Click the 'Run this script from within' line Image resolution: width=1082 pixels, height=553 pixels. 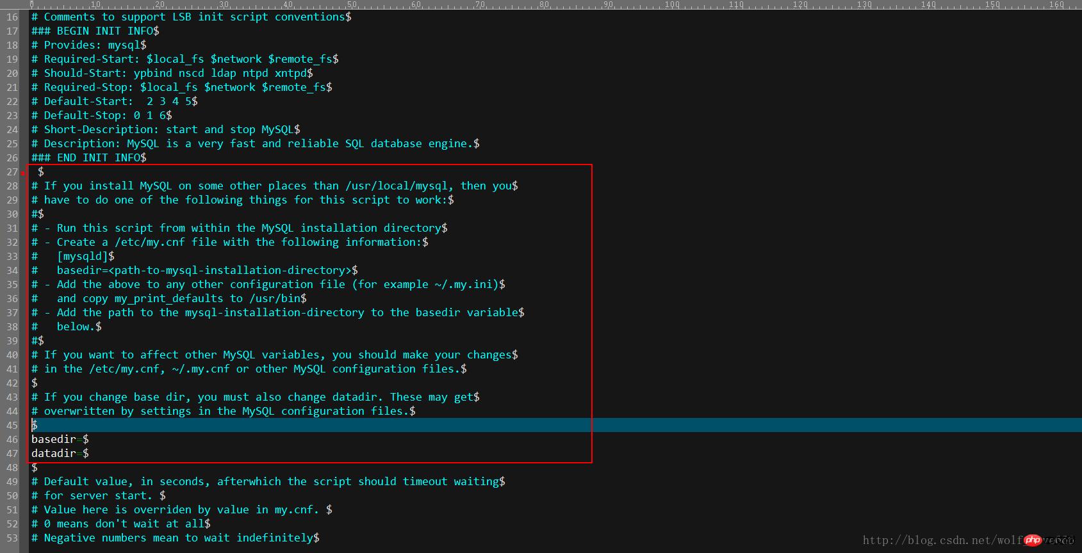(x=240, y=228)
